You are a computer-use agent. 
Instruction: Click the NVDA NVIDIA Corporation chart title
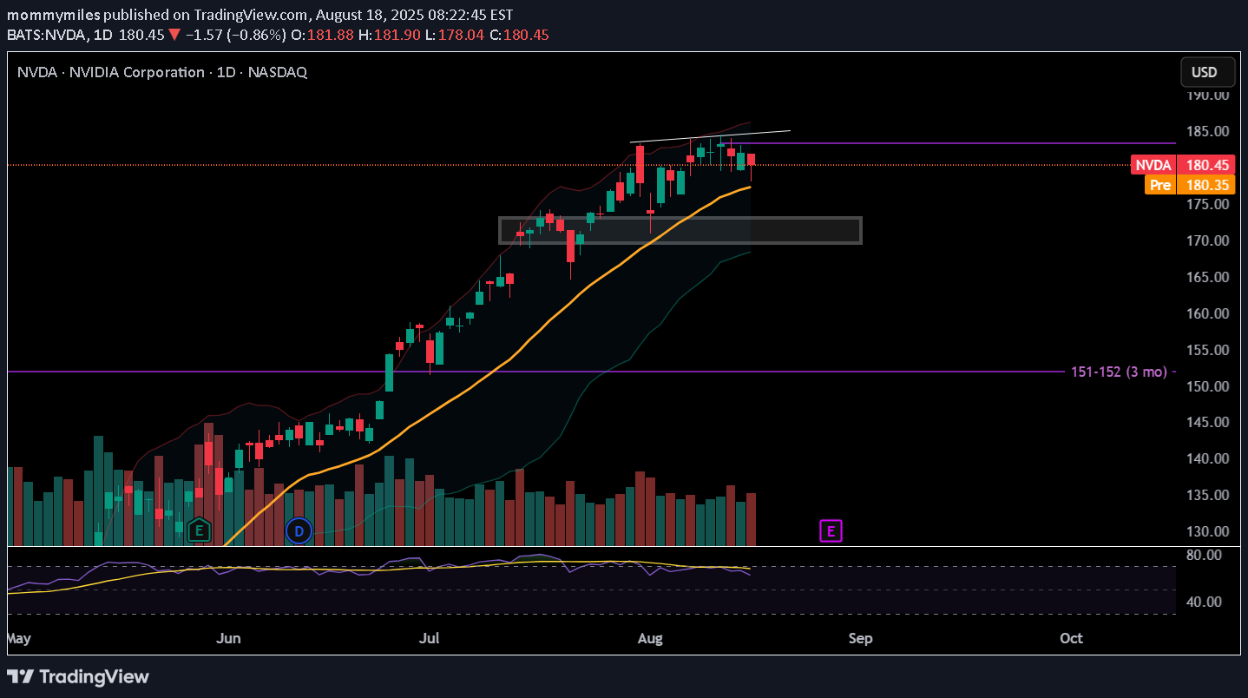(162, 72)
